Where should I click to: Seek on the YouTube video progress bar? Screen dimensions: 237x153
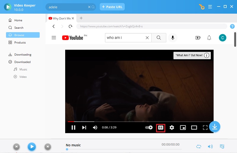click(x=139, y=121)
